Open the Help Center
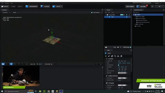Screen dimensions: 165x93 tap(130, 6)
